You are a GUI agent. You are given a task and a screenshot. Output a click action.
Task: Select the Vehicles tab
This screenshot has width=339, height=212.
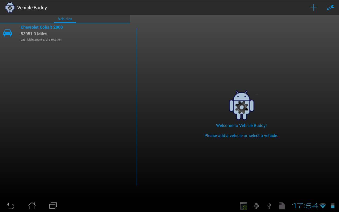(65, 19)
